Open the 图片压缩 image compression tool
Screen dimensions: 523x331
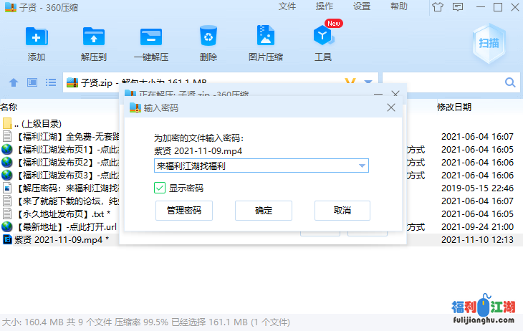[x=267, y=37]
